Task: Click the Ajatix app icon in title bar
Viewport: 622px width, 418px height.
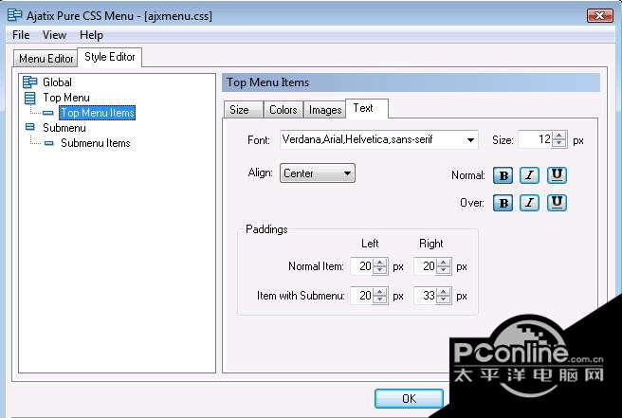Action: pos(14,15)
